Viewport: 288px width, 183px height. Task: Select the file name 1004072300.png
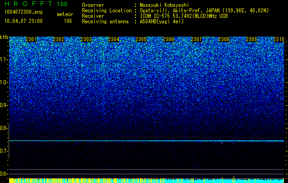pyautogui.click(x=24, y=12)
